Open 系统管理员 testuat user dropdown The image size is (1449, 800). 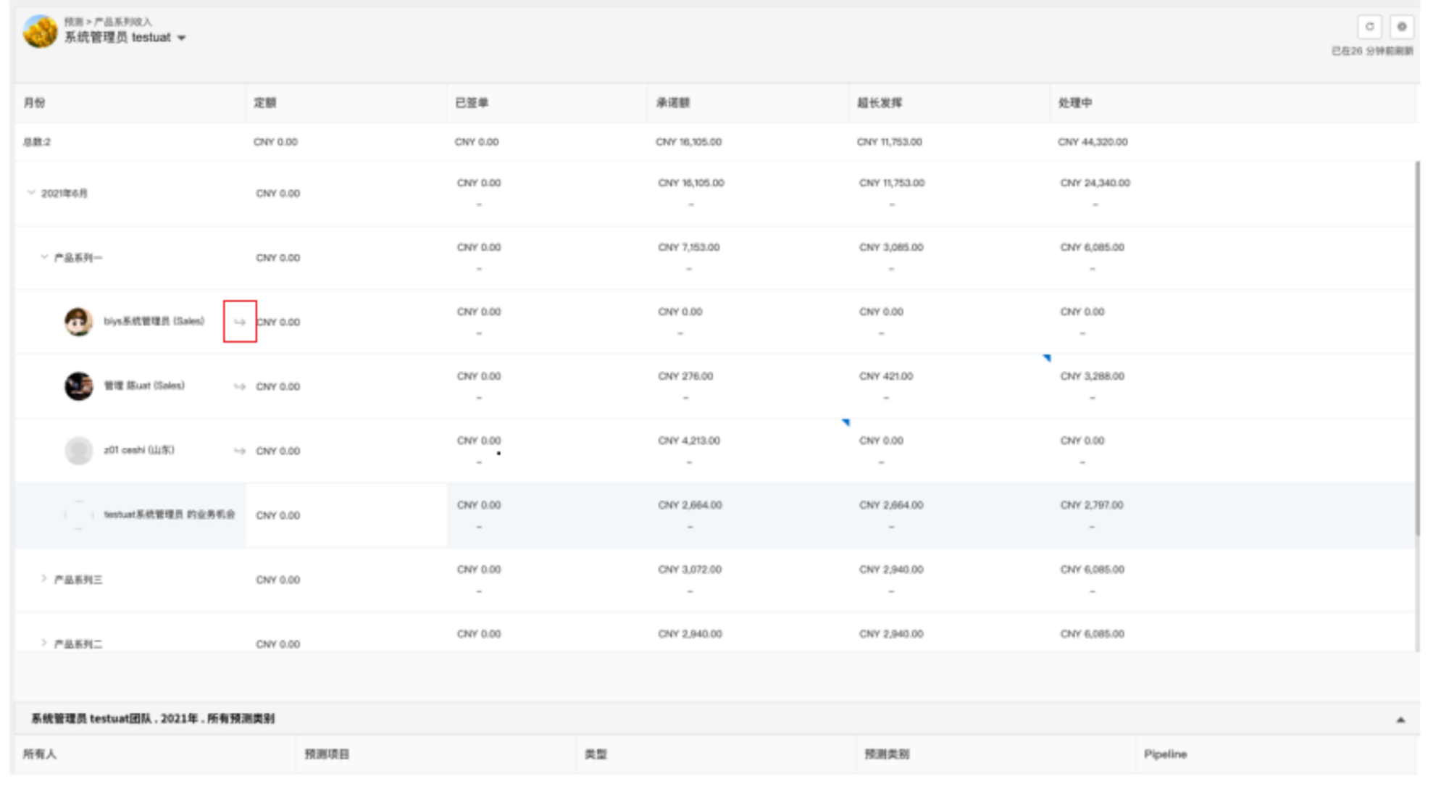182,38
